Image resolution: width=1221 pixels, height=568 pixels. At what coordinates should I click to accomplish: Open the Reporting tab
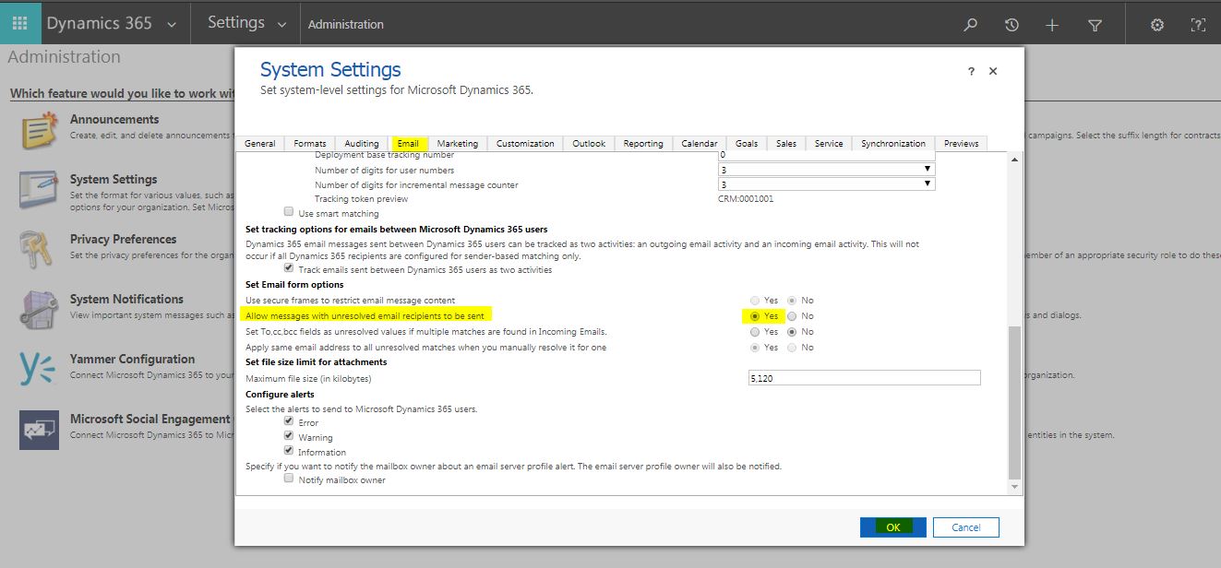(643, 143)
